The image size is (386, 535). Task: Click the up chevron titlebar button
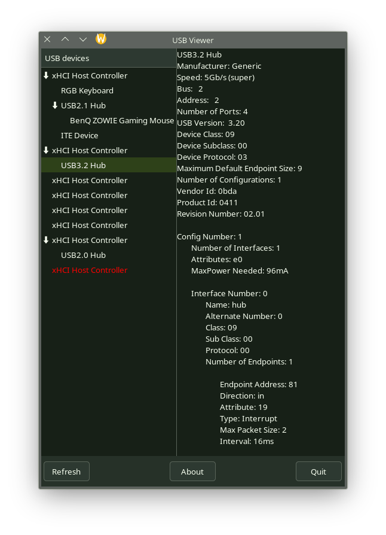(65, 39)
